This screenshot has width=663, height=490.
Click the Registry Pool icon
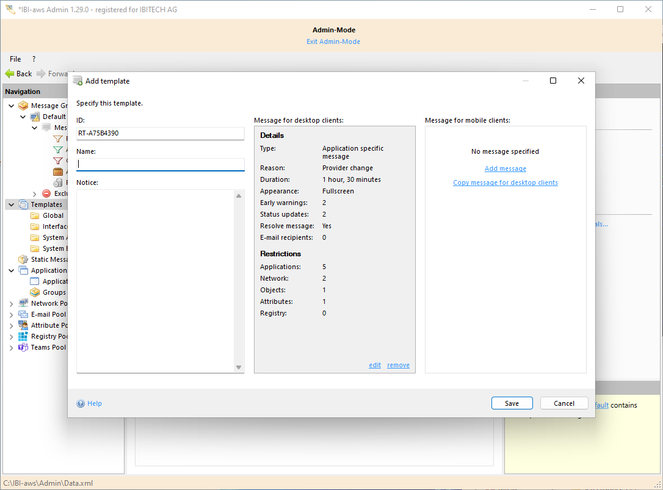(23, 336)
